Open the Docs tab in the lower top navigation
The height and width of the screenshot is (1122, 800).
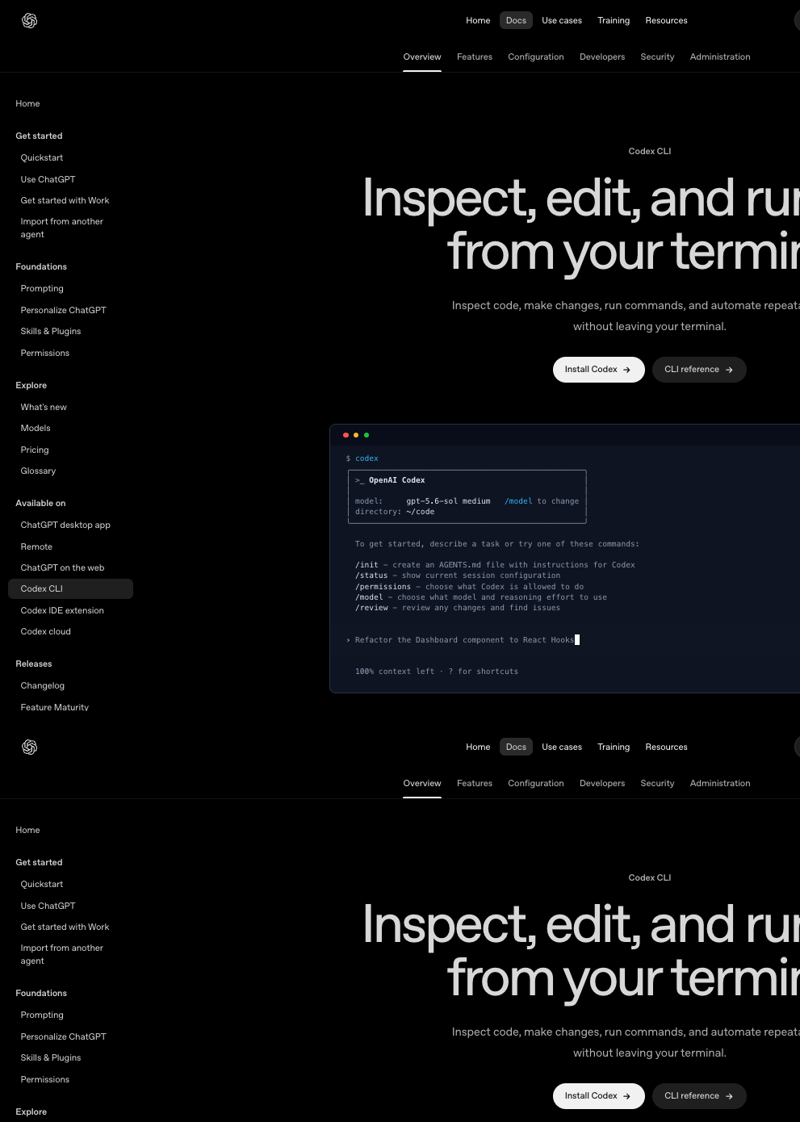(x=516, y=747)
